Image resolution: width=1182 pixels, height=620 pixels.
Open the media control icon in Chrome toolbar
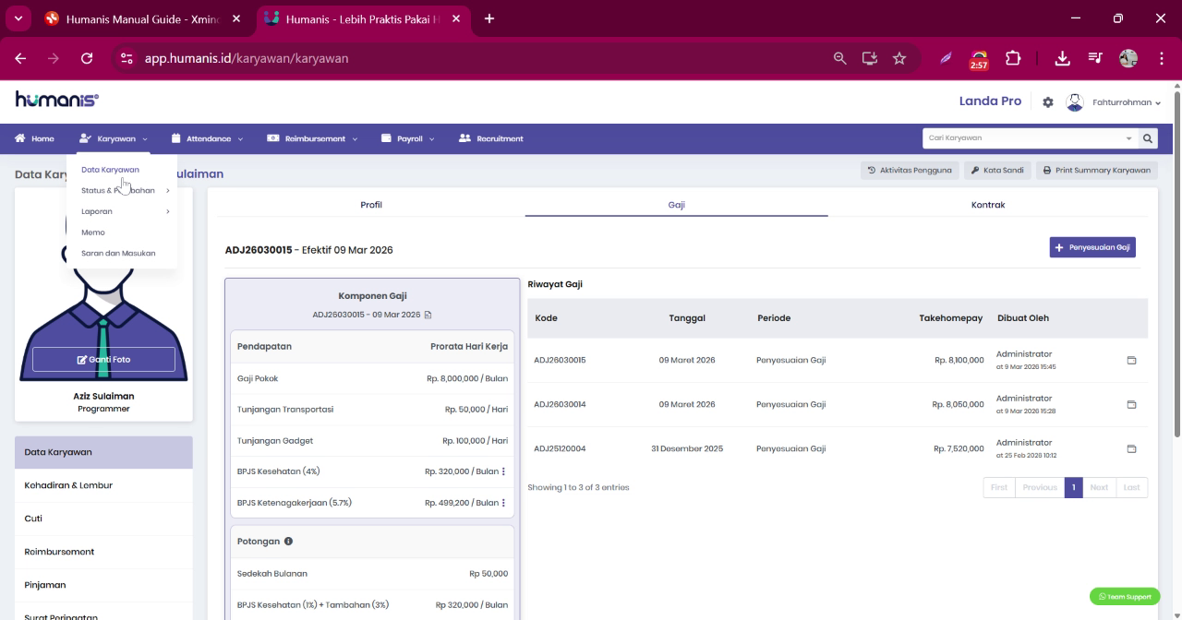1095,58
